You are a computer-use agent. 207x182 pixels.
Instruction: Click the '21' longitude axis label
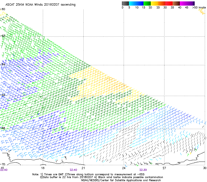tap(83, 168)
